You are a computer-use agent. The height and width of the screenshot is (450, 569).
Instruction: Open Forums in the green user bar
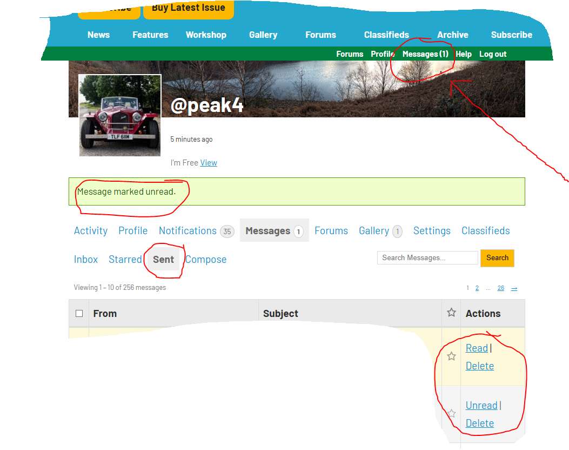point(350,54)
